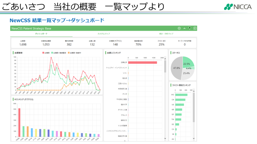Toggle the red 出願数 legend entry
This screenshot has height=144, width=257.
tap(46, 53)
